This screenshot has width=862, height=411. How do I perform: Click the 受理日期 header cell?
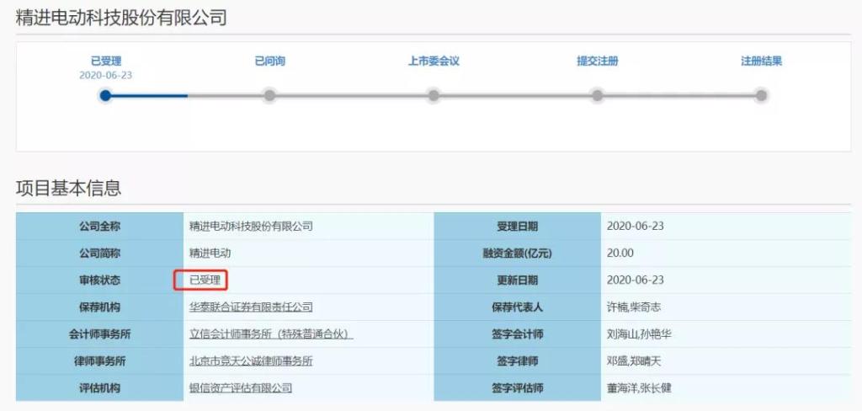coord(518,226)
